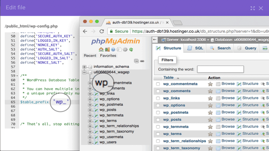Open the Recent tables button
269x151 pixels.
pos(90,56)
